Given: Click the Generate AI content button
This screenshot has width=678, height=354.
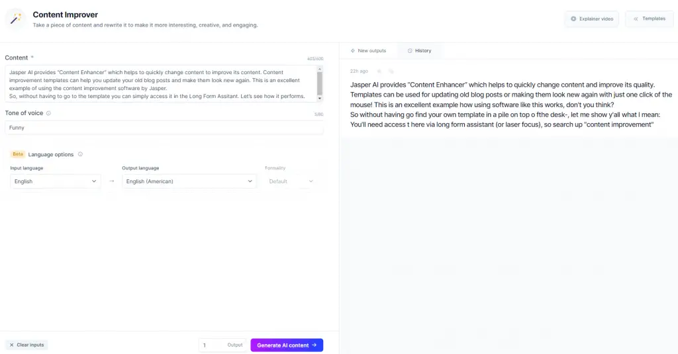Looking at the screenshot, I should pos(287,345).
